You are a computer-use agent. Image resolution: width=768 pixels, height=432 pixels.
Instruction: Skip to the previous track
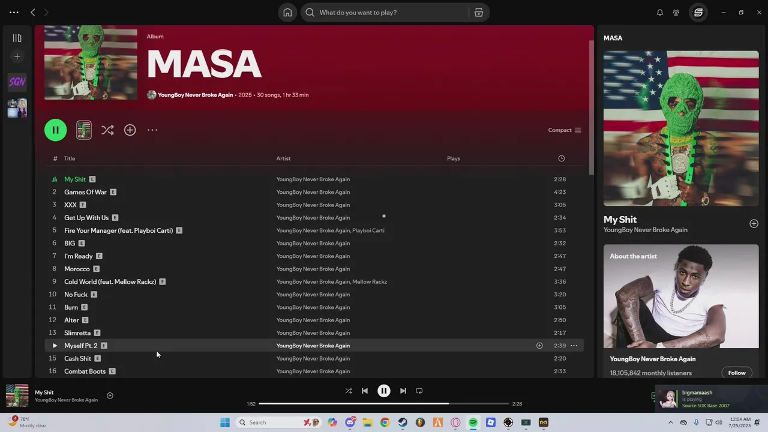click(364, 391)
